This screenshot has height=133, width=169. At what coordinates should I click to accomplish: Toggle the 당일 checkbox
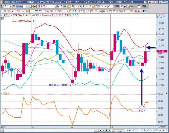coord(139,6)
